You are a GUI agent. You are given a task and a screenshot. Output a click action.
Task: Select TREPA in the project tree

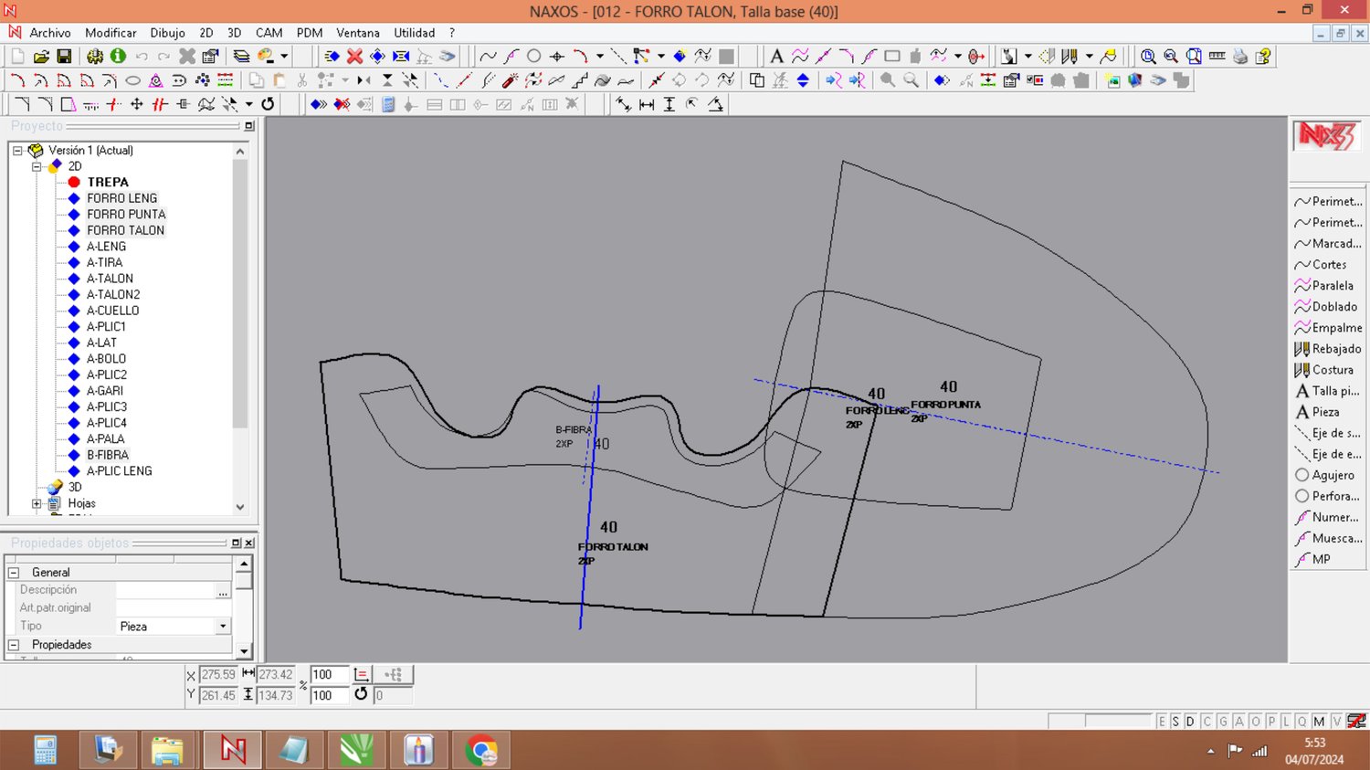(108, 183)
